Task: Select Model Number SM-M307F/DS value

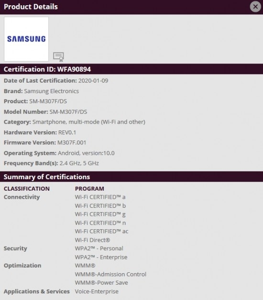Action: click(x=68, y=112)
